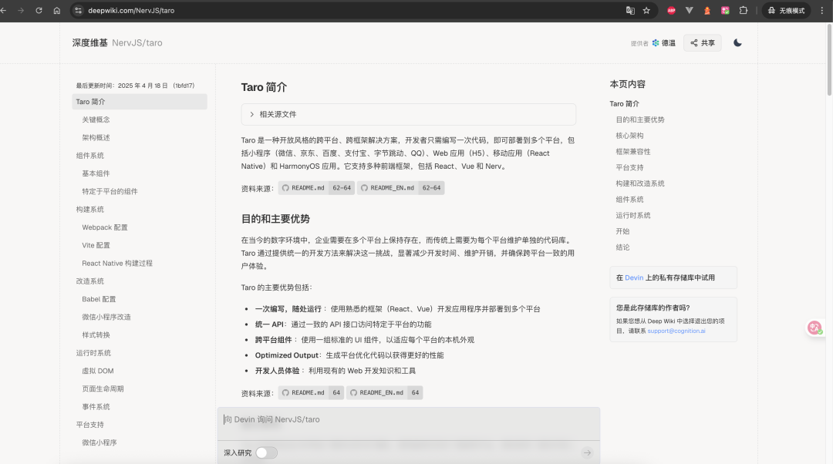Screen dimensions: 833x464
Task: Open React Native 构建过程 page
Action: click(x=117, y=264)
